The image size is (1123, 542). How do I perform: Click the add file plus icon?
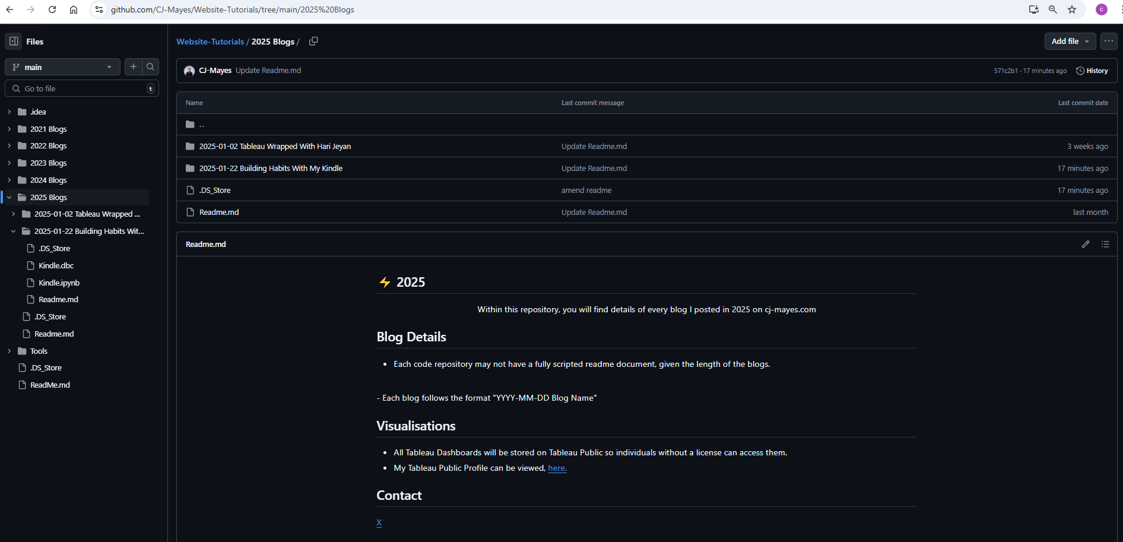[134, 67]
